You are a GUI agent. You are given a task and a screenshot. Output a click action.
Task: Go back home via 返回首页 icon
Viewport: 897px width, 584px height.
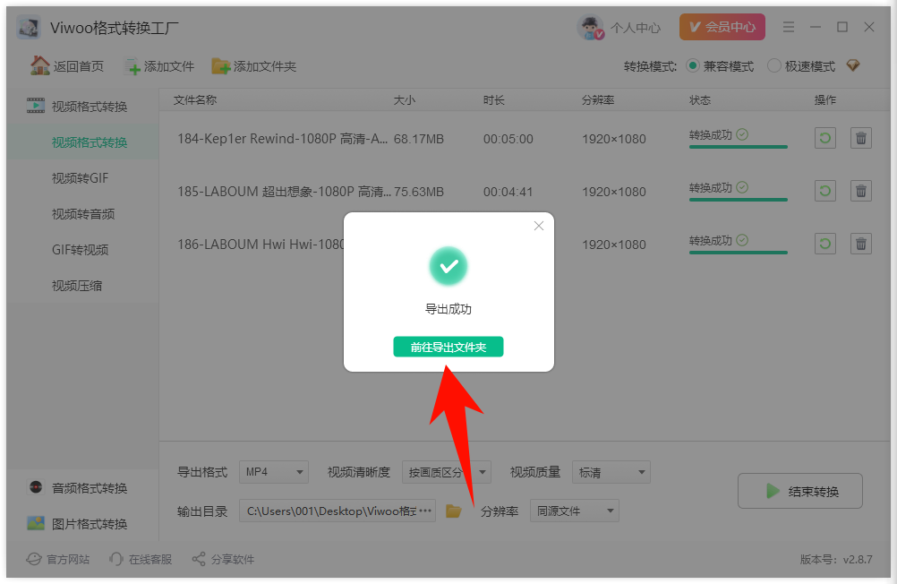(40, 66)
